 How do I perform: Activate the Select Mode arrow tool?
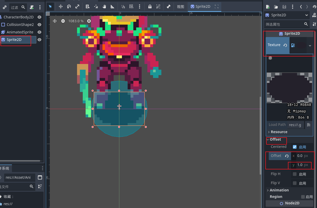[x=50, y=6]
